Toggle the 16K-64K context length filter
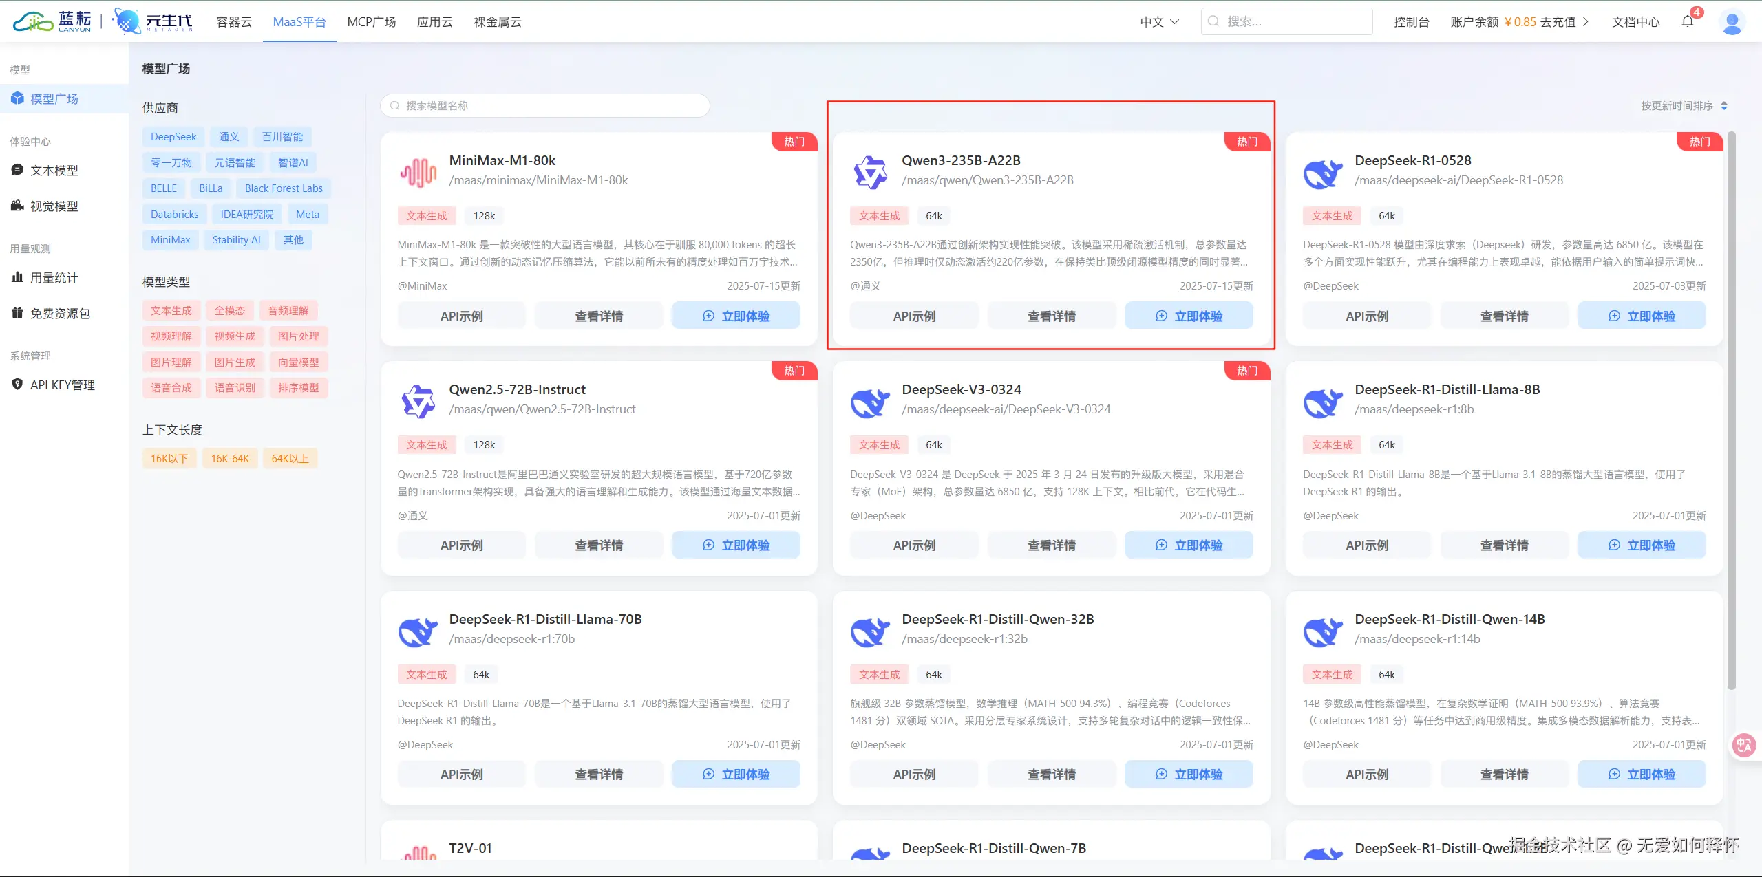The width and height of the screenshot is (1762, 877). click(x=230, y=459)
